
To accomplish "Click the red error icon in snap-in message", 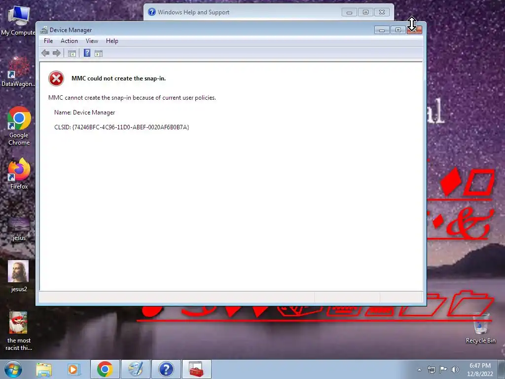I will point(56,78).
